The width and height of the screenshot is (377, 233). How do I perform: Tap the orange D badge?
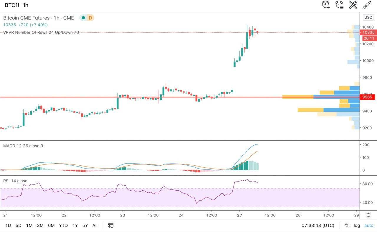[90, 18]
